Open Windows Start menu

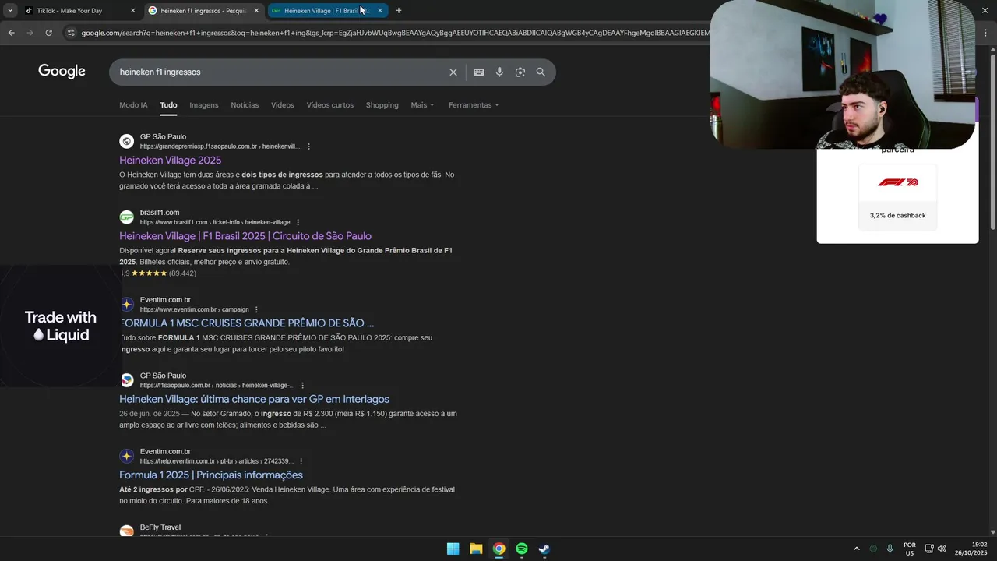453,549
